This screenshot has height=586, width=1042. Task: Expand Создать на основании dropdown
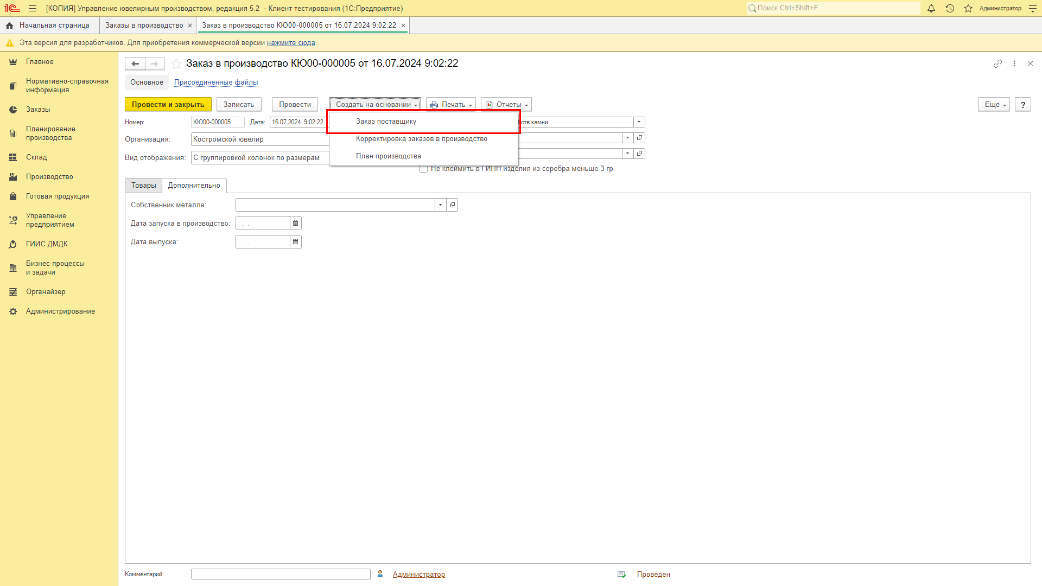click(375, 105)
